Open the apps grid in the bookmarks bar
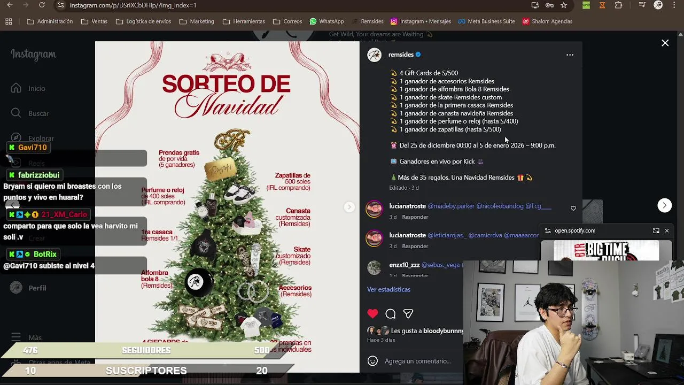This screenshot has height=385, width=684. pyautogui.click(x=9, y=21)
